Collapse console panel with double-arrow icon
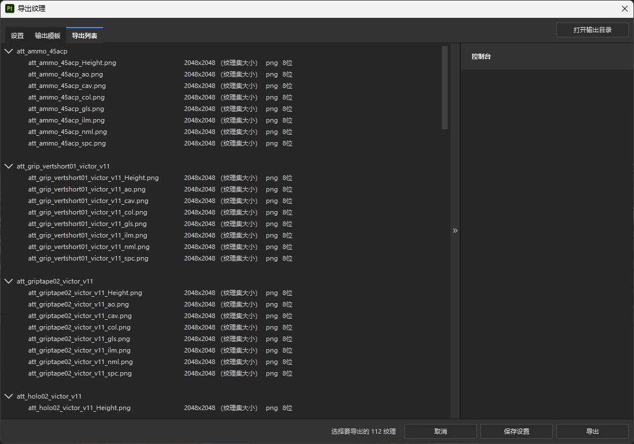 455,230
